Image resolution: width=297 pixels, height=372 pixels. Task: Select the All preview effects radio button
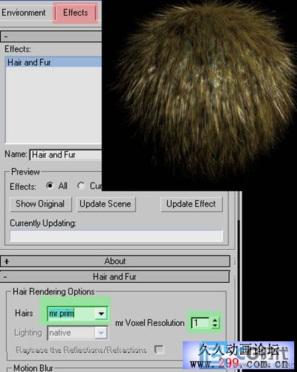click(x=50, y=186)
